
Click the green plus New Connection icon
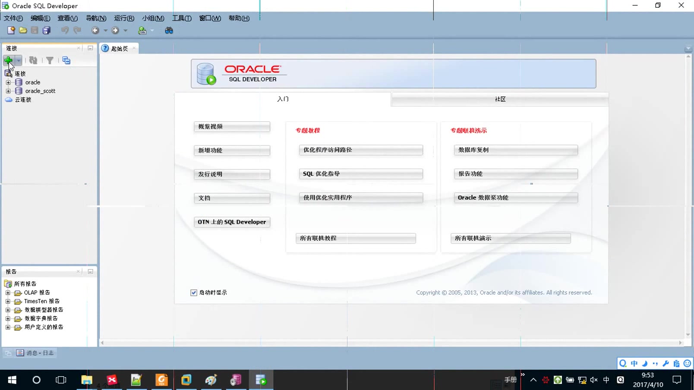click(x=8, y=60)
